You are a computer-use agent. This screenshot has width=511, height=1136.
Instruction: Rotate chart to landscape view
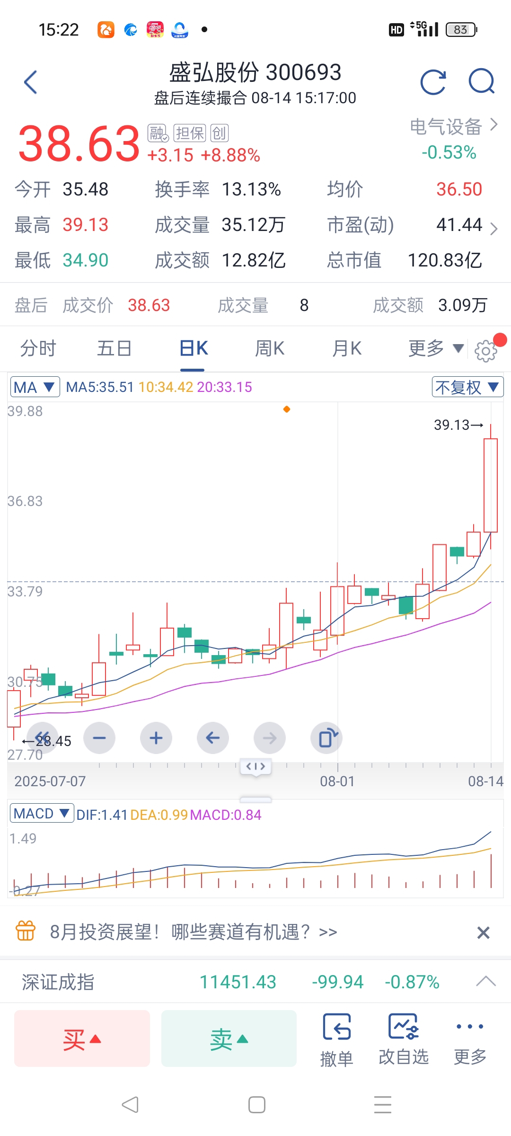coord(326,738)
